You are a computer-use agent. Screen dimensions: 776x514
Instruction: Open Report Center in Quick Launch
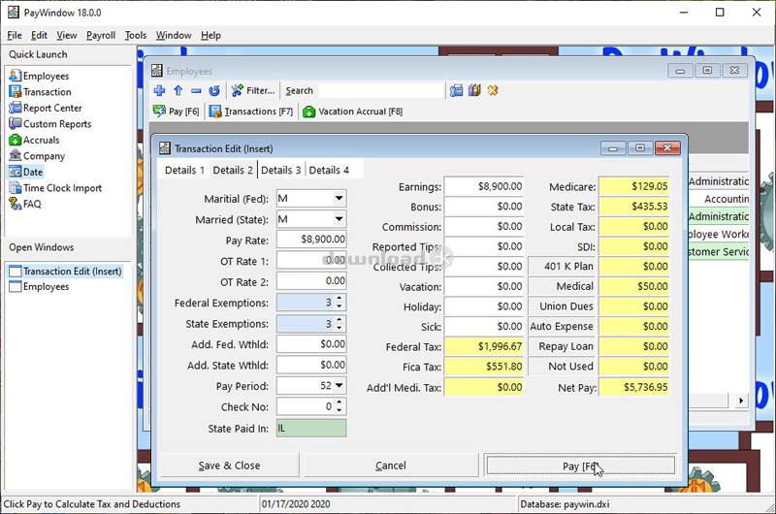45,108
